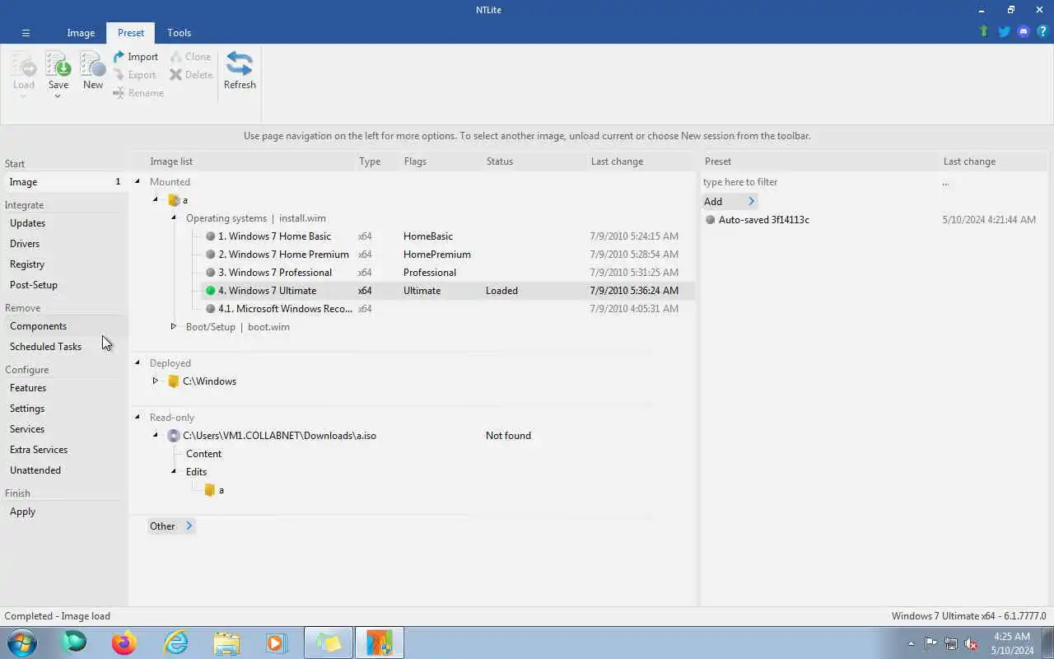Click the C:\Windows folder icon

pos(173,381)
